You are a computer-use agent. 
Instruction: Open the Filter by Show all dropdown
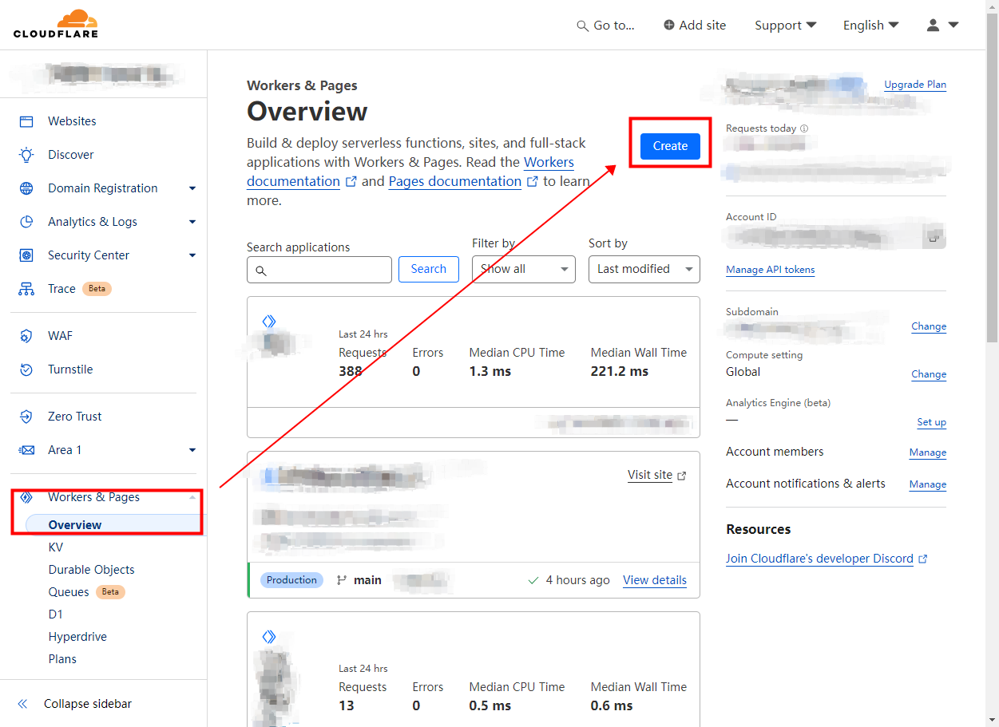coord(524,269)
